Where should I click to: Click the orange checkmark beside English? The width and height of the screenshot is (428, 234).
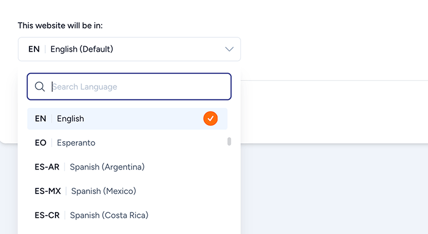pos(210,118)
